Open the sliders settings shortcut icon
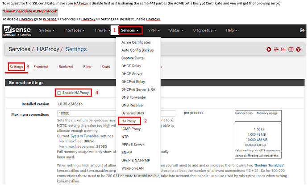308x186 pixels. tap(276, 49)
